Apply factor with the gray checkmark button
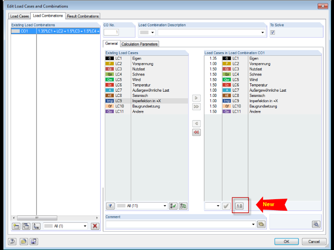Screen dimensions: 334x250 (226, 206)
